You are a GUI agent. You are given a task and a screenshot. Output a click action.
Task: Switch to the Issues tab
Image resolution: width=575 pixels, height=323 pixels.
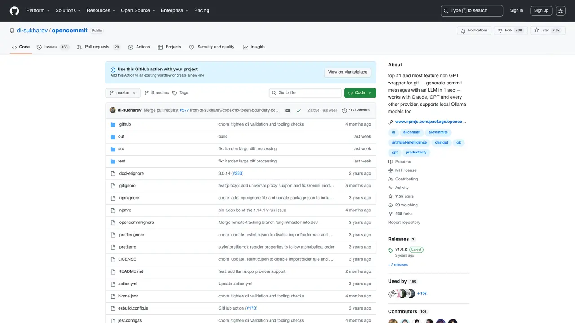(x=53, y=47)
